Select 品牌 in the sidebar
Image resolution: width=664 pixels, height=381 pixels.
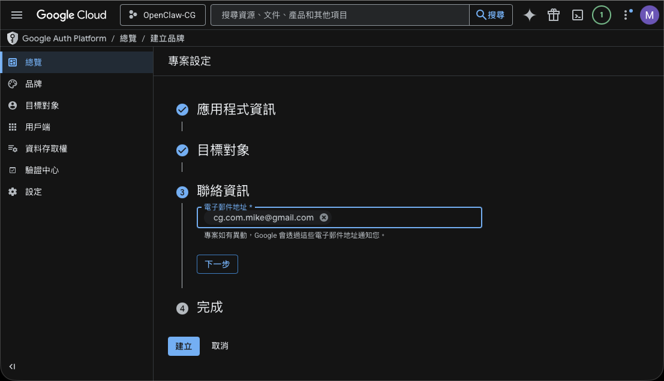point(34,84)
